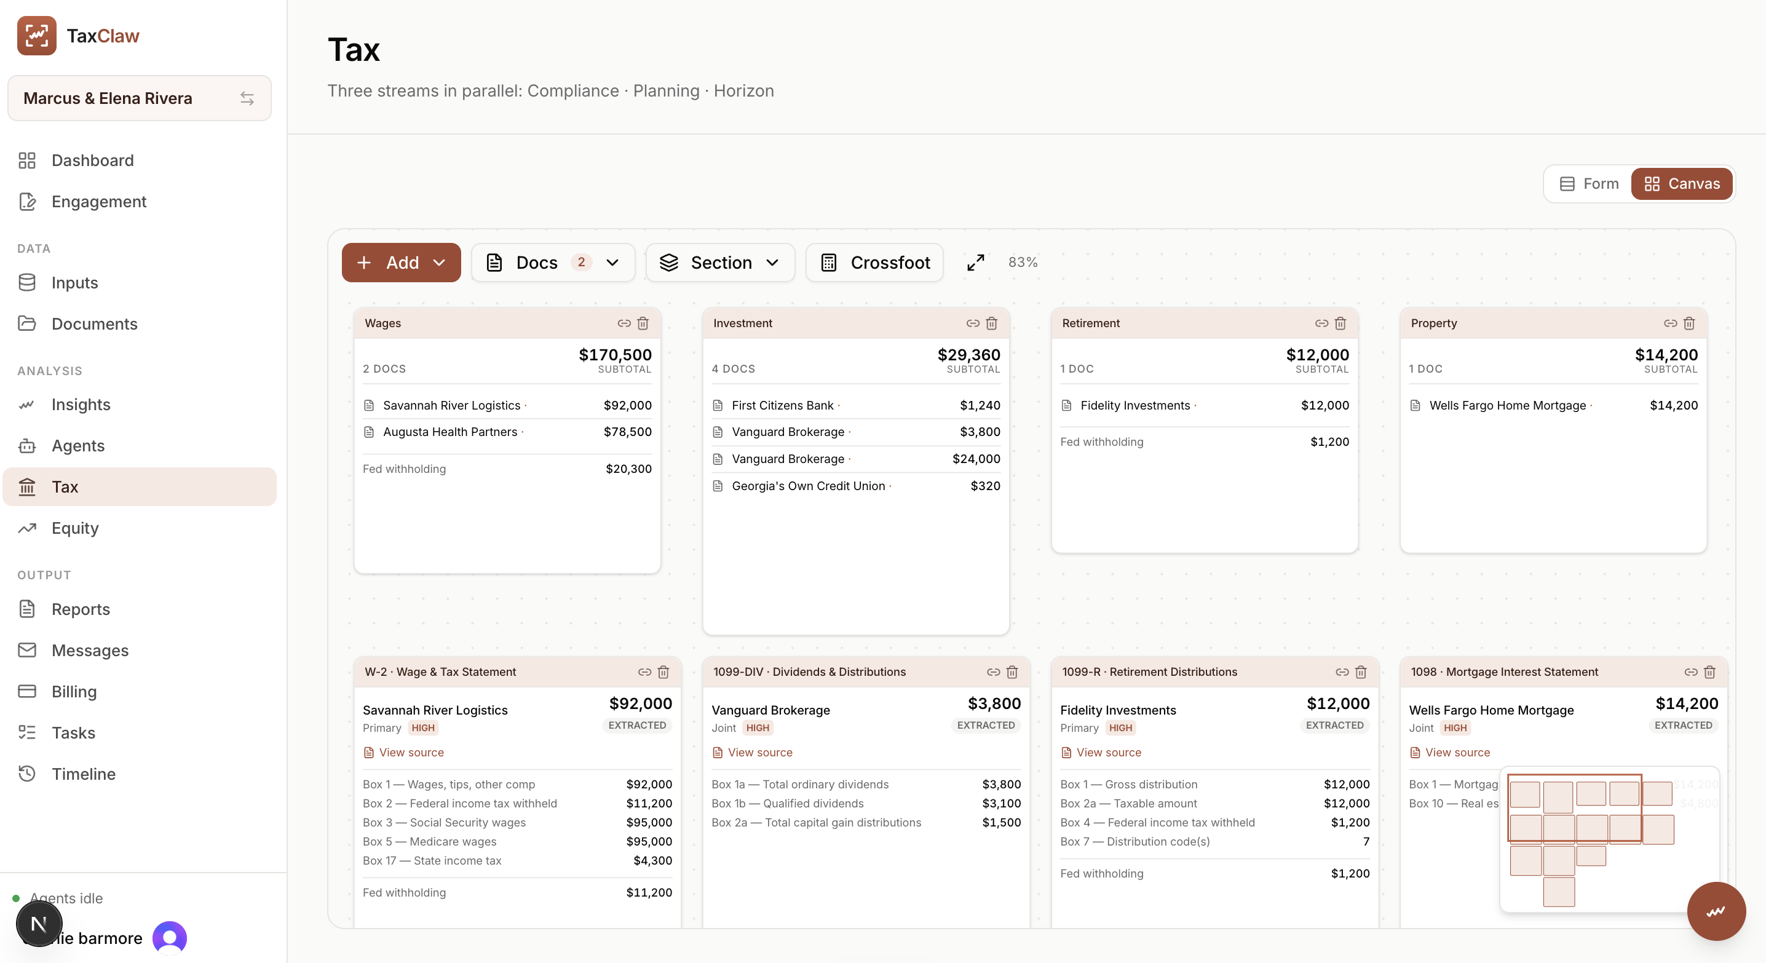The image size is (1766, 963).
Task: Click the link icon on the Wages card
Action: pos(624,323)
